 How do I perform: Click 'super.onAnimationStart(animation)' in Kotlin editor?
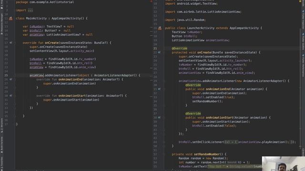click(71, 100)
